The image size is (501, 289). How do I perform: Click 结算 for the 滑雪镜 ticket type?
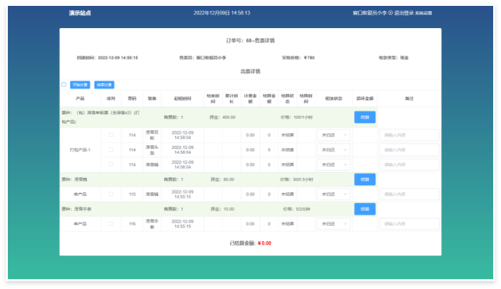364,179
